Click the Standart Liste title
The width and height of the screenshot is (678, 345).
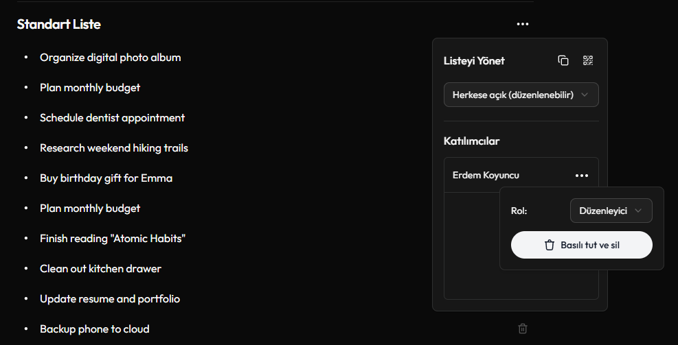point(59,24)
